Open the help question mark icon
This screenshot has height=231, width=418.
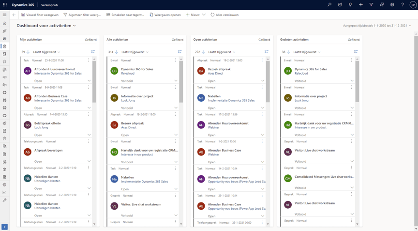403,4
